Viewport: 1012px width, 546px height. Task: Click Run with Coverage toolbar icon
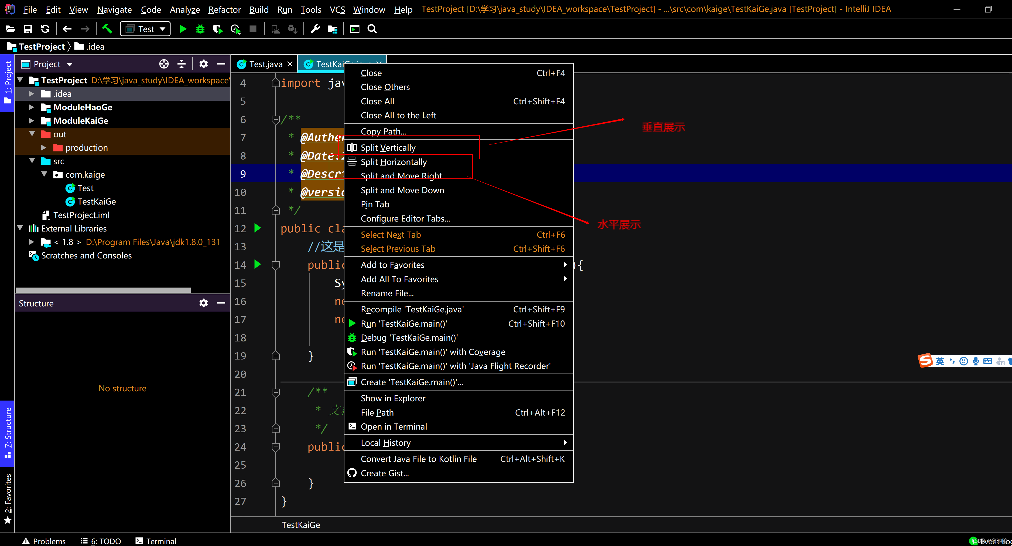pyautogui.click(x=218, y=29)
